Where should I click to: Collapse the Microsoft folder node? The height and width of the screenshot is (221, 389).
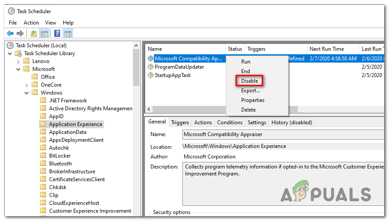pos(18,69)
